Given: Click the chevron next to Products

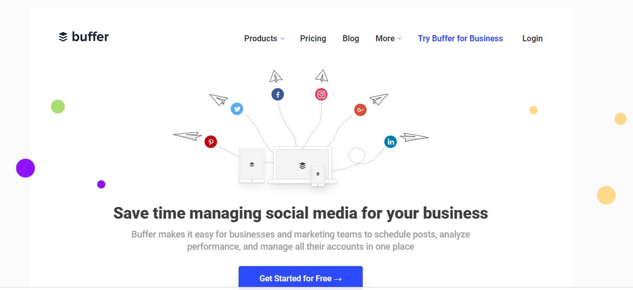Looking at the screenshot, I should 283,39.
